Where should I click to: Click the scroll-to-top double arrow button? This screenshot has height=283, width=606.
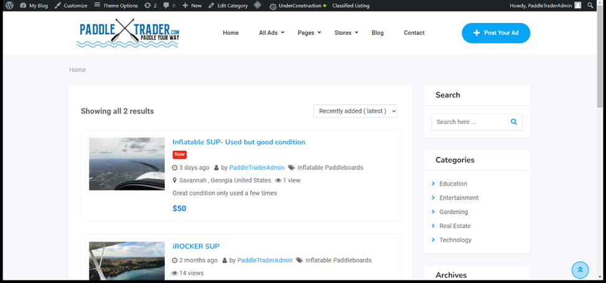click(x=580, y=270)
